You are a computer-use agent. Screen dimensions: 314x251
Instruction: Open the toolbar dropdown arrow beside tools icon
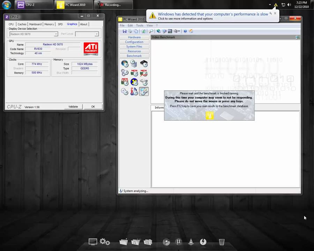[x=179, y=31]
